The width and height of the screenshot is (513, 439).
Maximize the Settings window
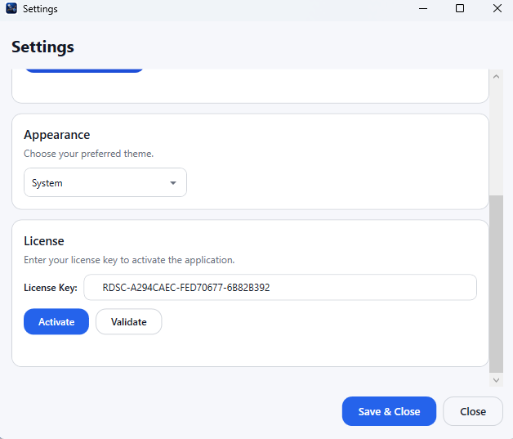point(460,8)
